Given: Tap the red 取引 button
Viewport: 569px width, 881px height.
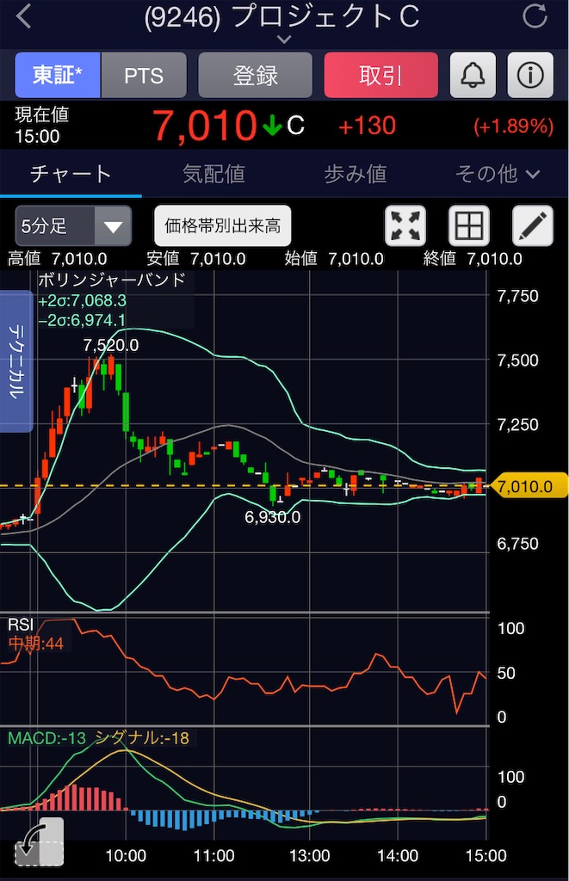Looking at the screenshot, I should coord(380,76).
